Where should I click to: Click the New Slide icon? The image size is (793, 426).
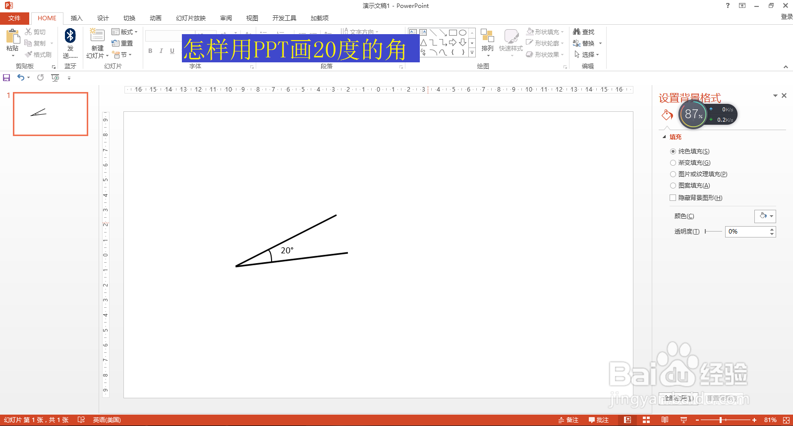tap(97, 35)
